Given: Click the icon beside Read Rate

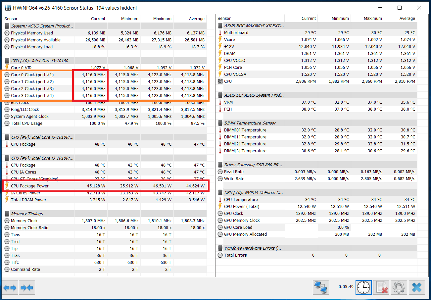Looking at the screenshot, I should (x=220, y=172).
